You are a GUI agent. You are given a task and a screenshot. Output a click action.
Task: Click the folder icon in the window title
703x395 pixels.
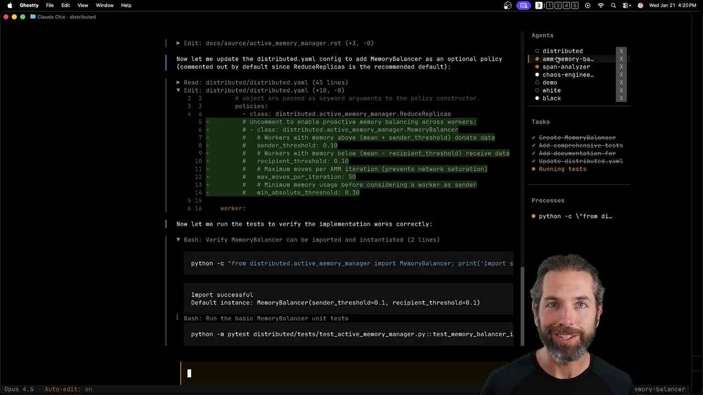point(33,17)
